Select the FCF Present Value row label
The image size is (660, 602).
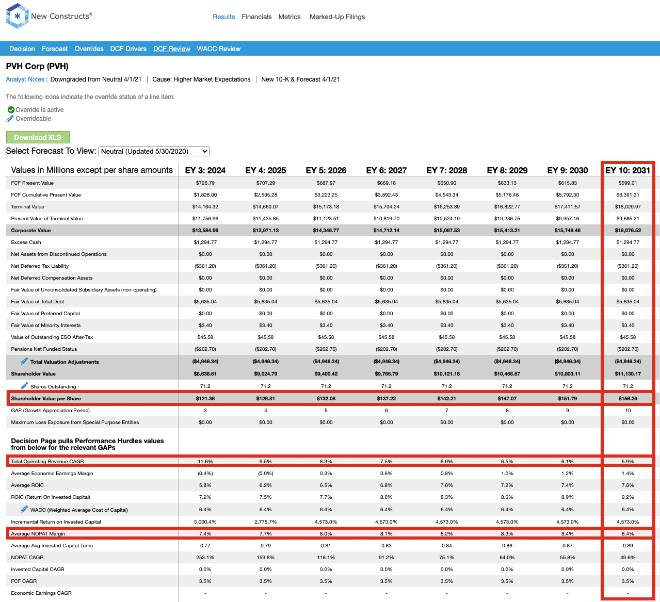point(32,183)
